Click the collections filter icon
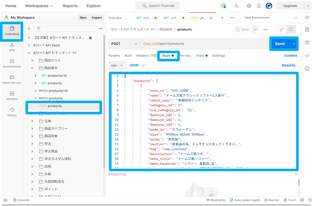 pos(39,29)
